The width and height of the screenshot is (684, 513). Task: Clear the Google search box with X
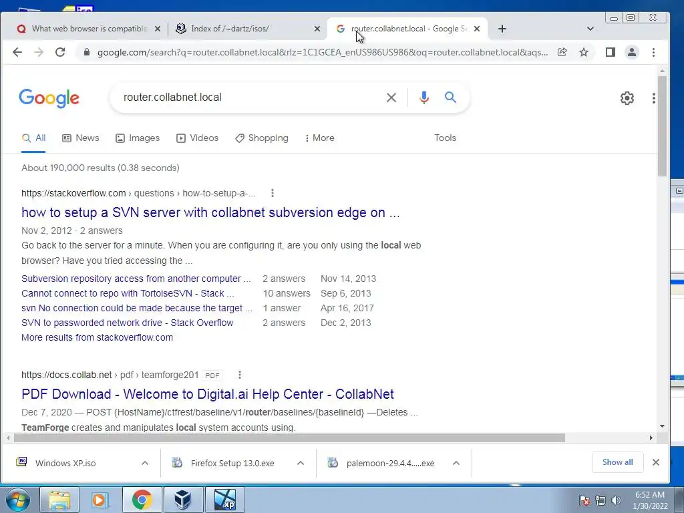click(391, 98)
